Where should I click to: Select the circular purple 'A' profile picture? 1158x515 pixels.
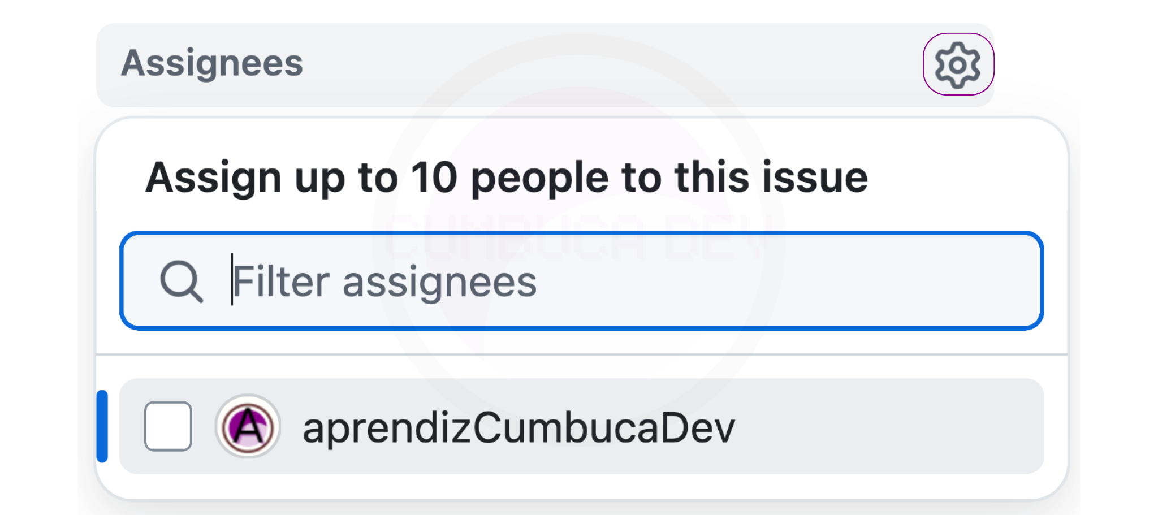(x=248, y=426)
